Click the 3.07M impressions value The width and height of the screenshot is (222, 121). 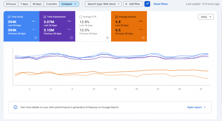tap(49, 22)
